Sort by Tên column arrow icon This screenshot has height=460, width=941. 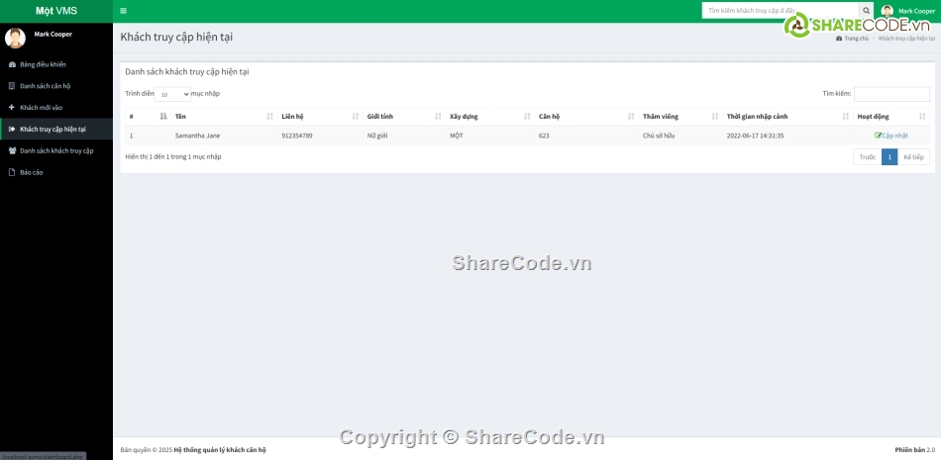(270, 117)
